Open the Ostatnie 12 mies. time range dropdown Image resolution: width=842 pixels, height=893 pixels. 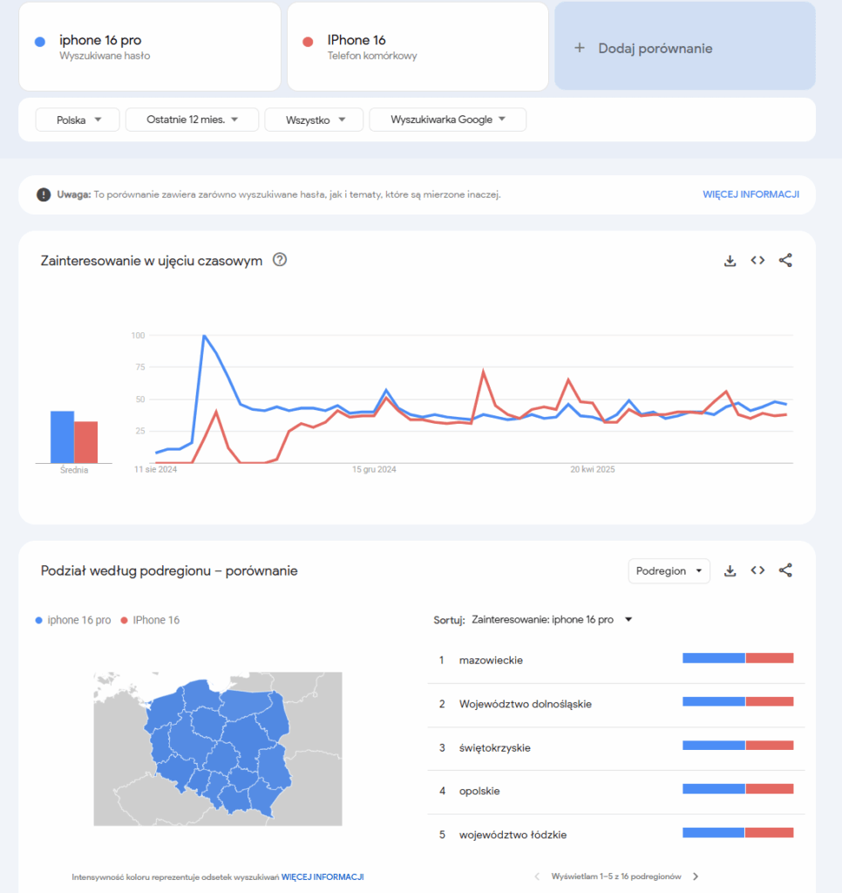pos(192,119)
